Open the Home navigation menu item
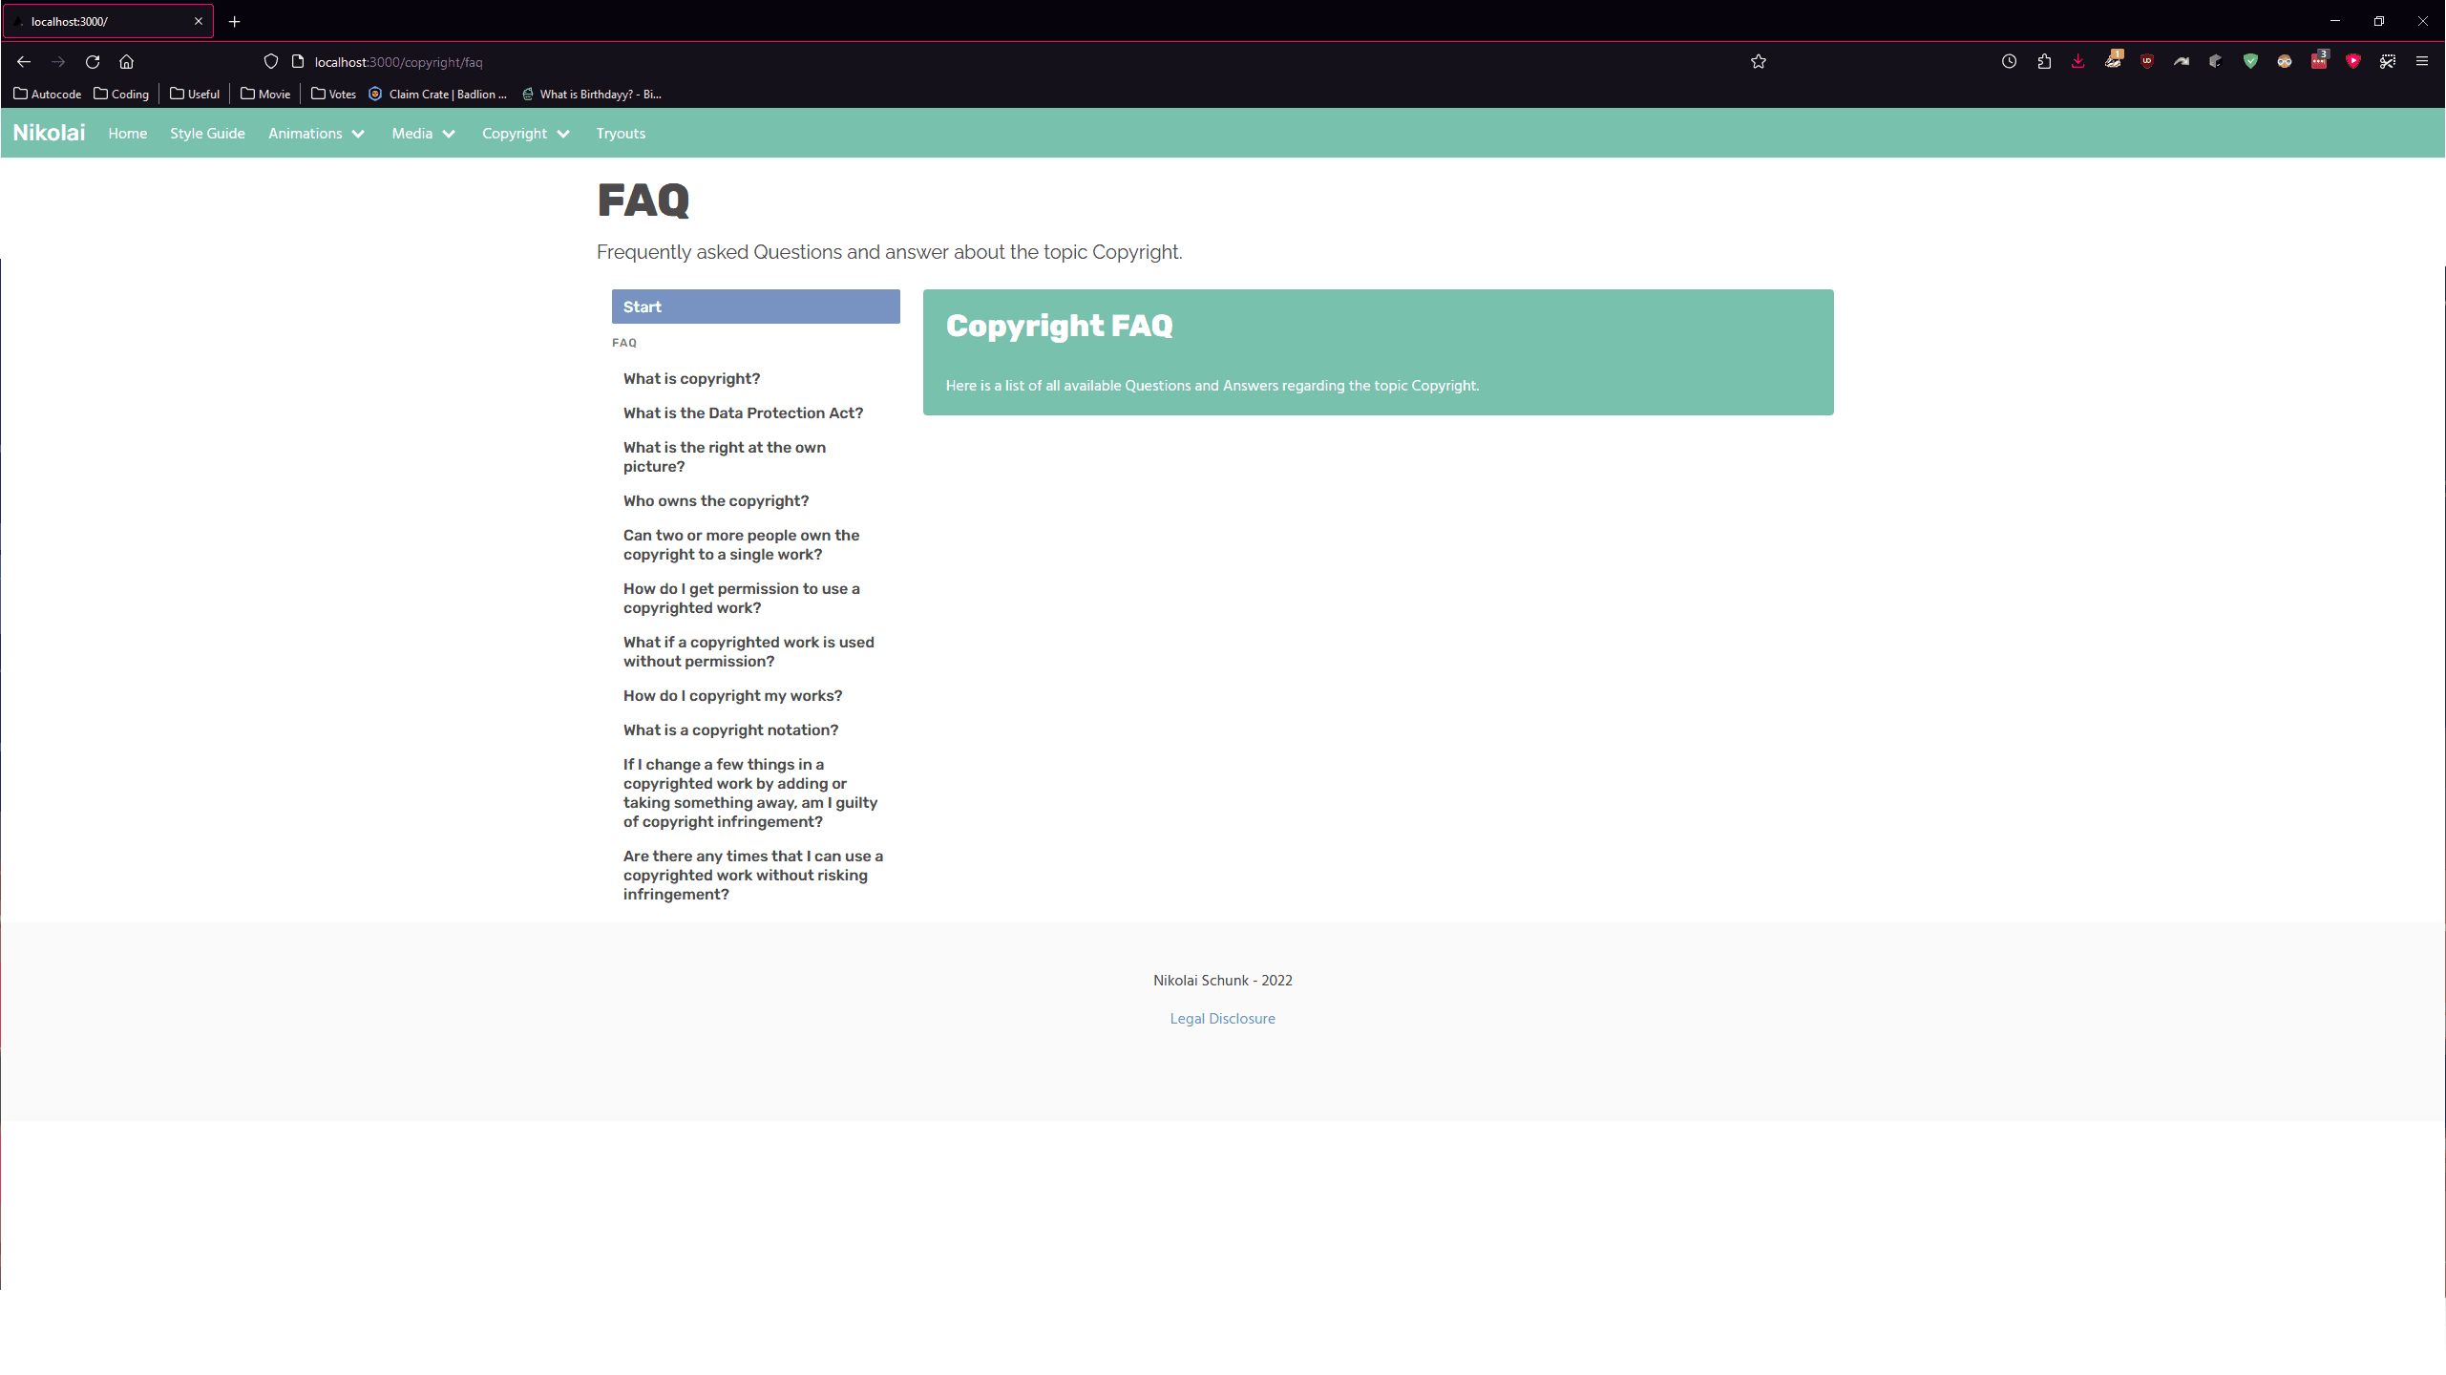This screenshot has height=1375, width=2446. click(x=128, y=133)
